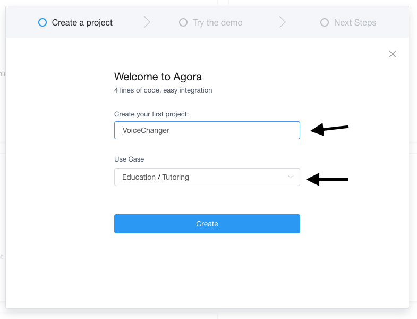
Task: Click chevron before the Next Steps step
Action: (283, 22)
